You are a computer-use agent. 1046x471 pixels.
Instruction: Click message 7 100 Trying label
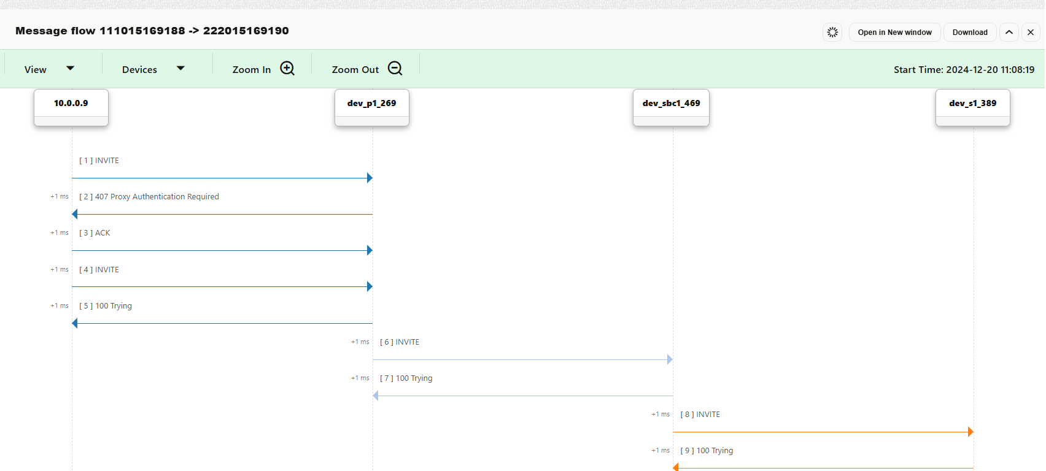406,378
